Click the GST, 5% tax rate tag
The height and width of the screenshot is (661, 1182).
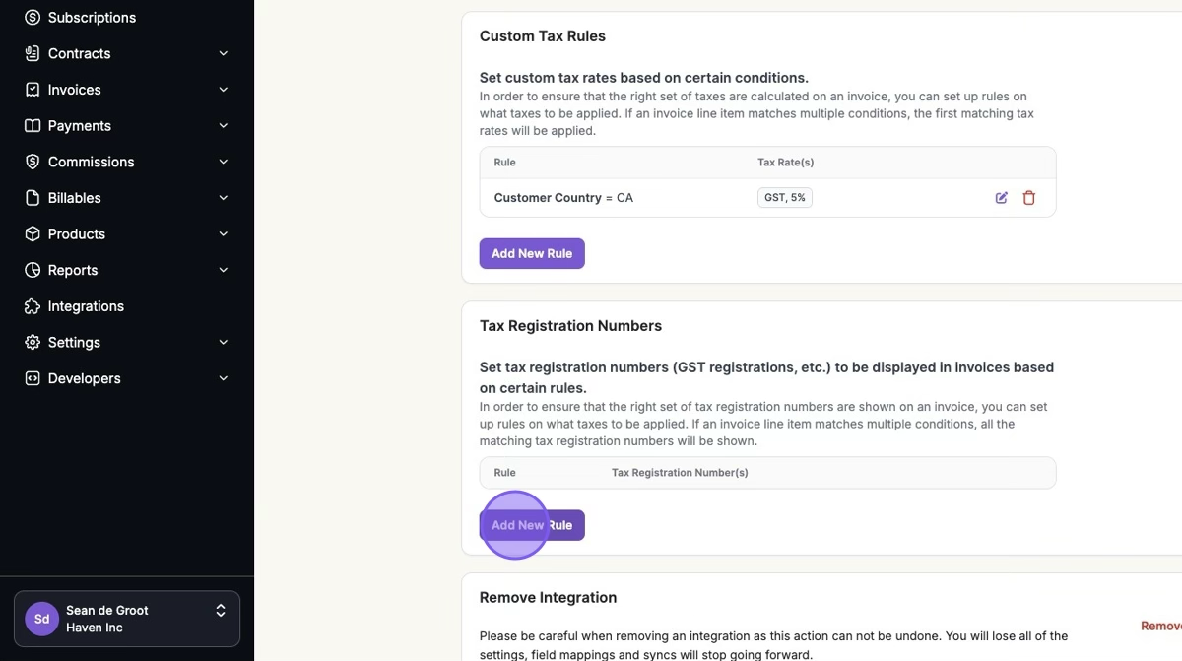pos(785,198)
